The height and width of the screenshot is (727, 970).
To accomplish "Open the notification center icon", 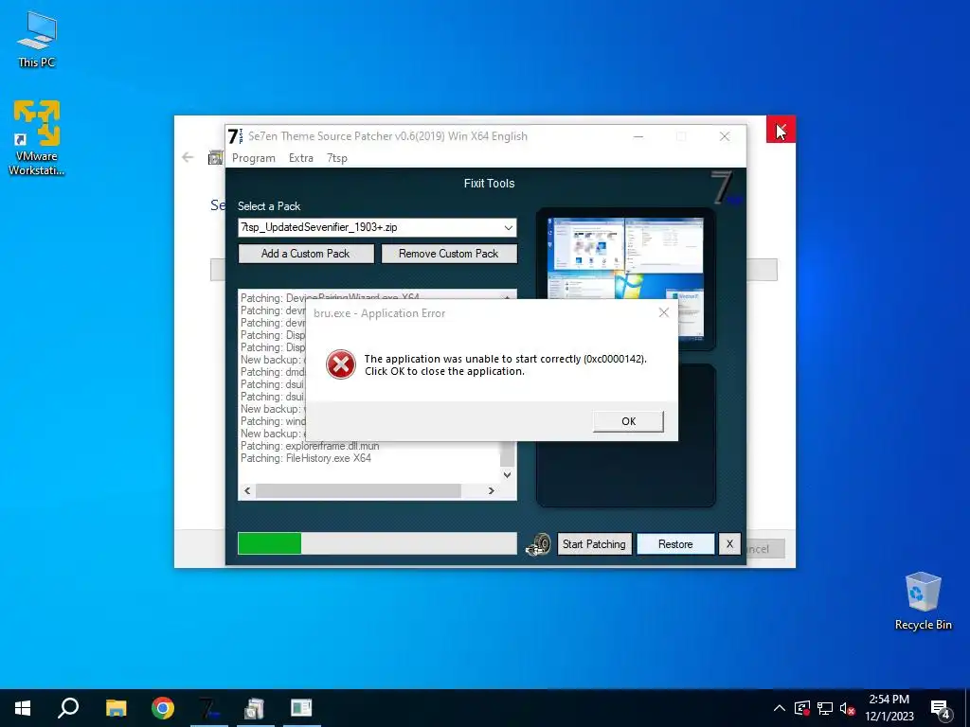I will 941,709.
